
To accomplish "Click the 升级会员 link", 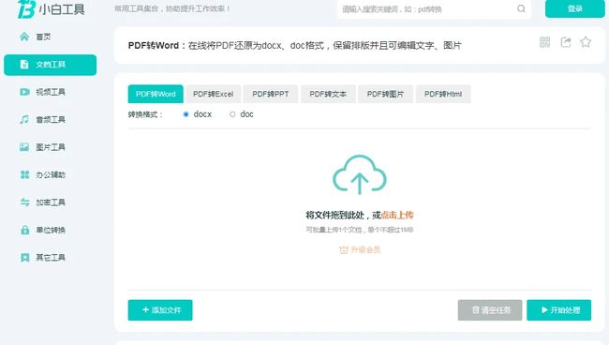I will 365,249.
